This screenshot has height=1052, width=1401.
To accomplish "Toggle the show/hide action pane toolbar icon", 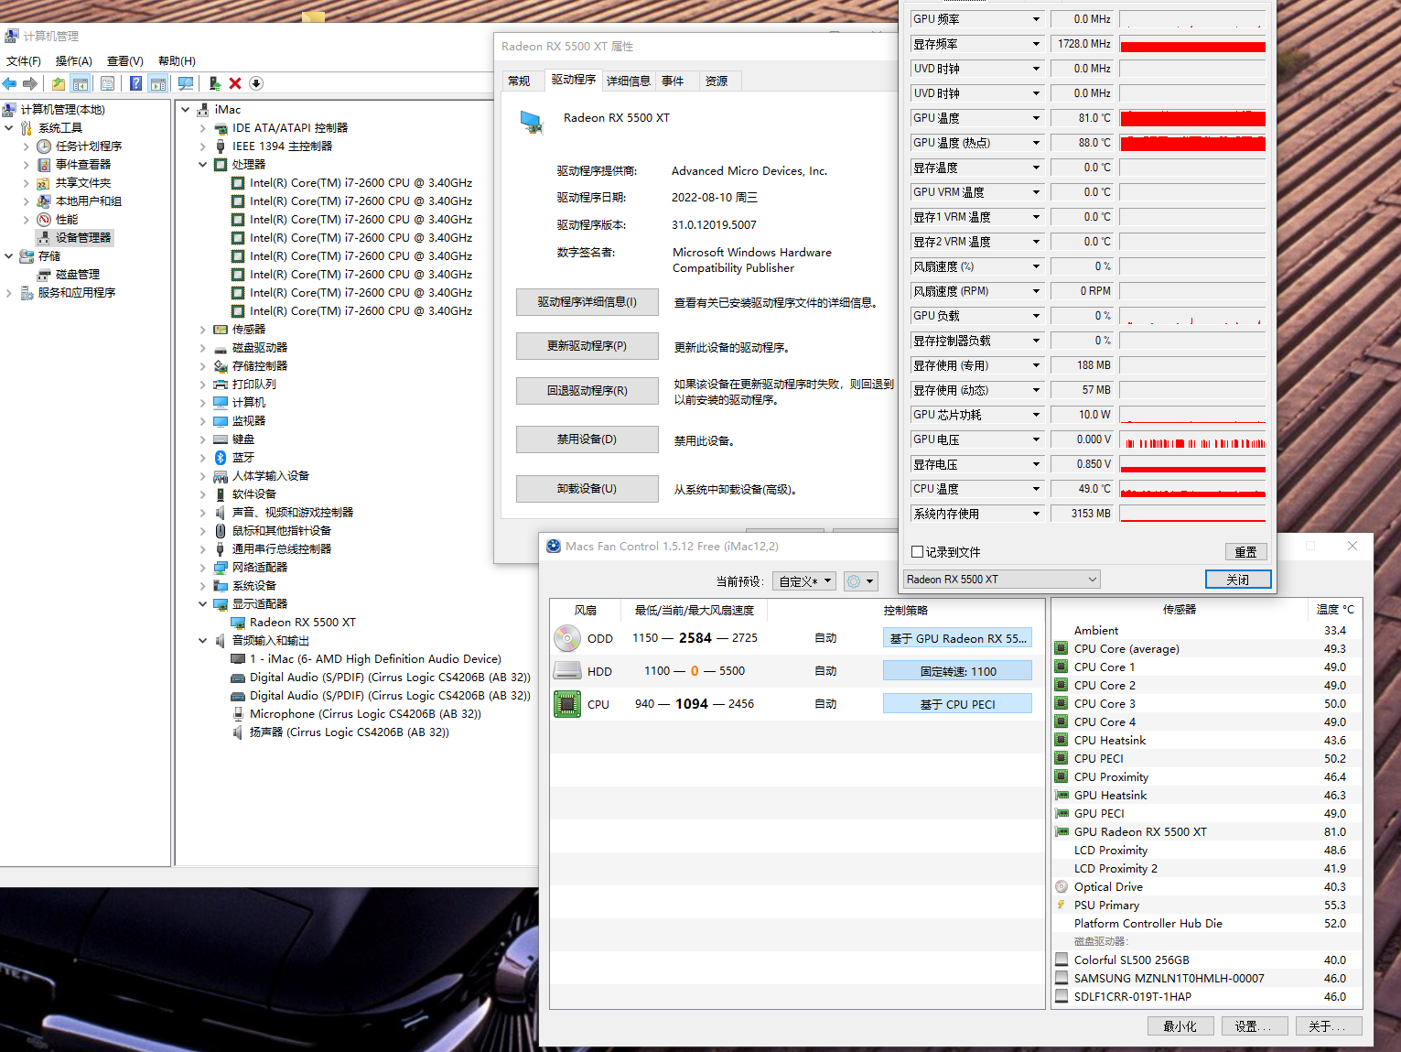I will click(x=157, y=83).
